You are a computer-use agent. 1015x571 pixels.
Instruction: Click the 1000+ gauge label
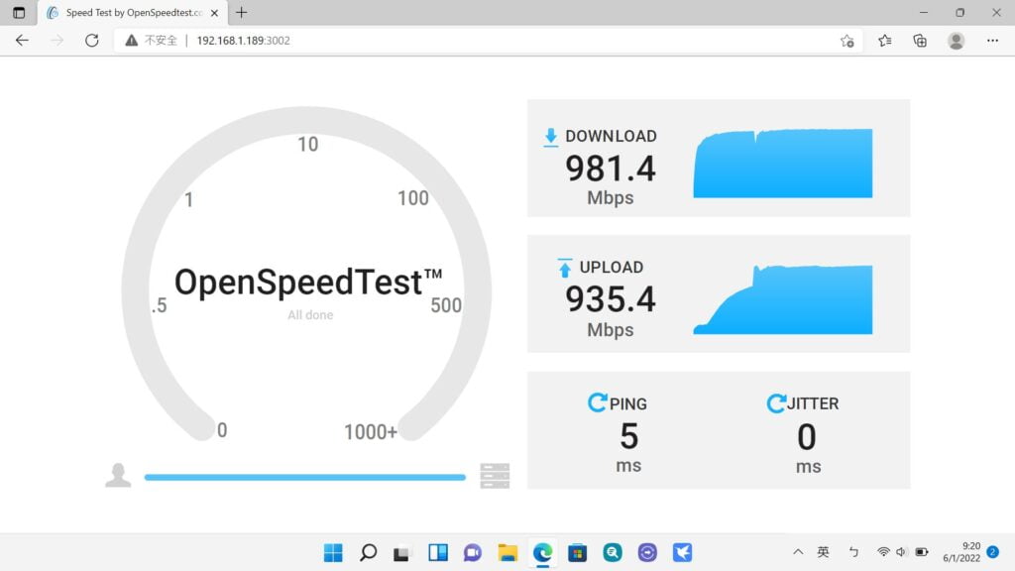coord(371,432)
